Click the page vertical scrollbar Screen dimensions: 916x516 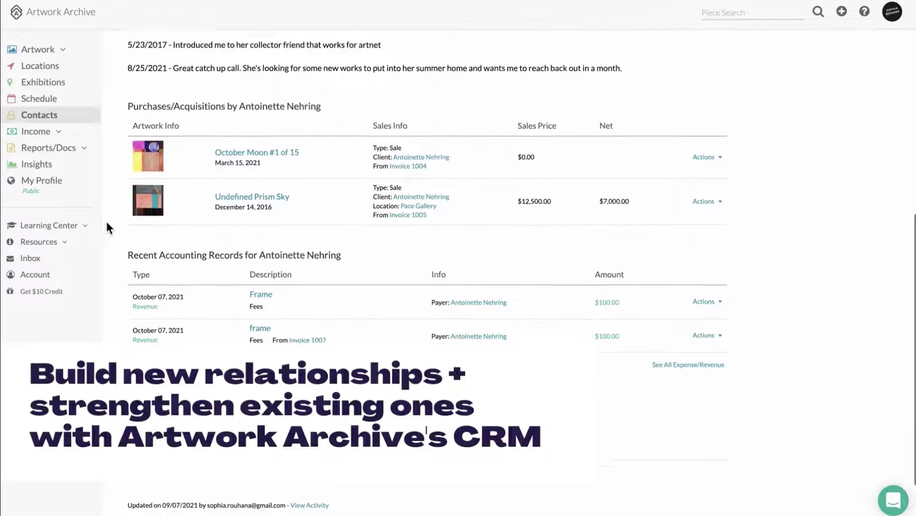[x=914, y=350]
